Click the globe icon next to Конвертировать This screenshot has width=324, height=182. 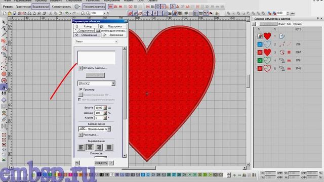pos(76,7)
